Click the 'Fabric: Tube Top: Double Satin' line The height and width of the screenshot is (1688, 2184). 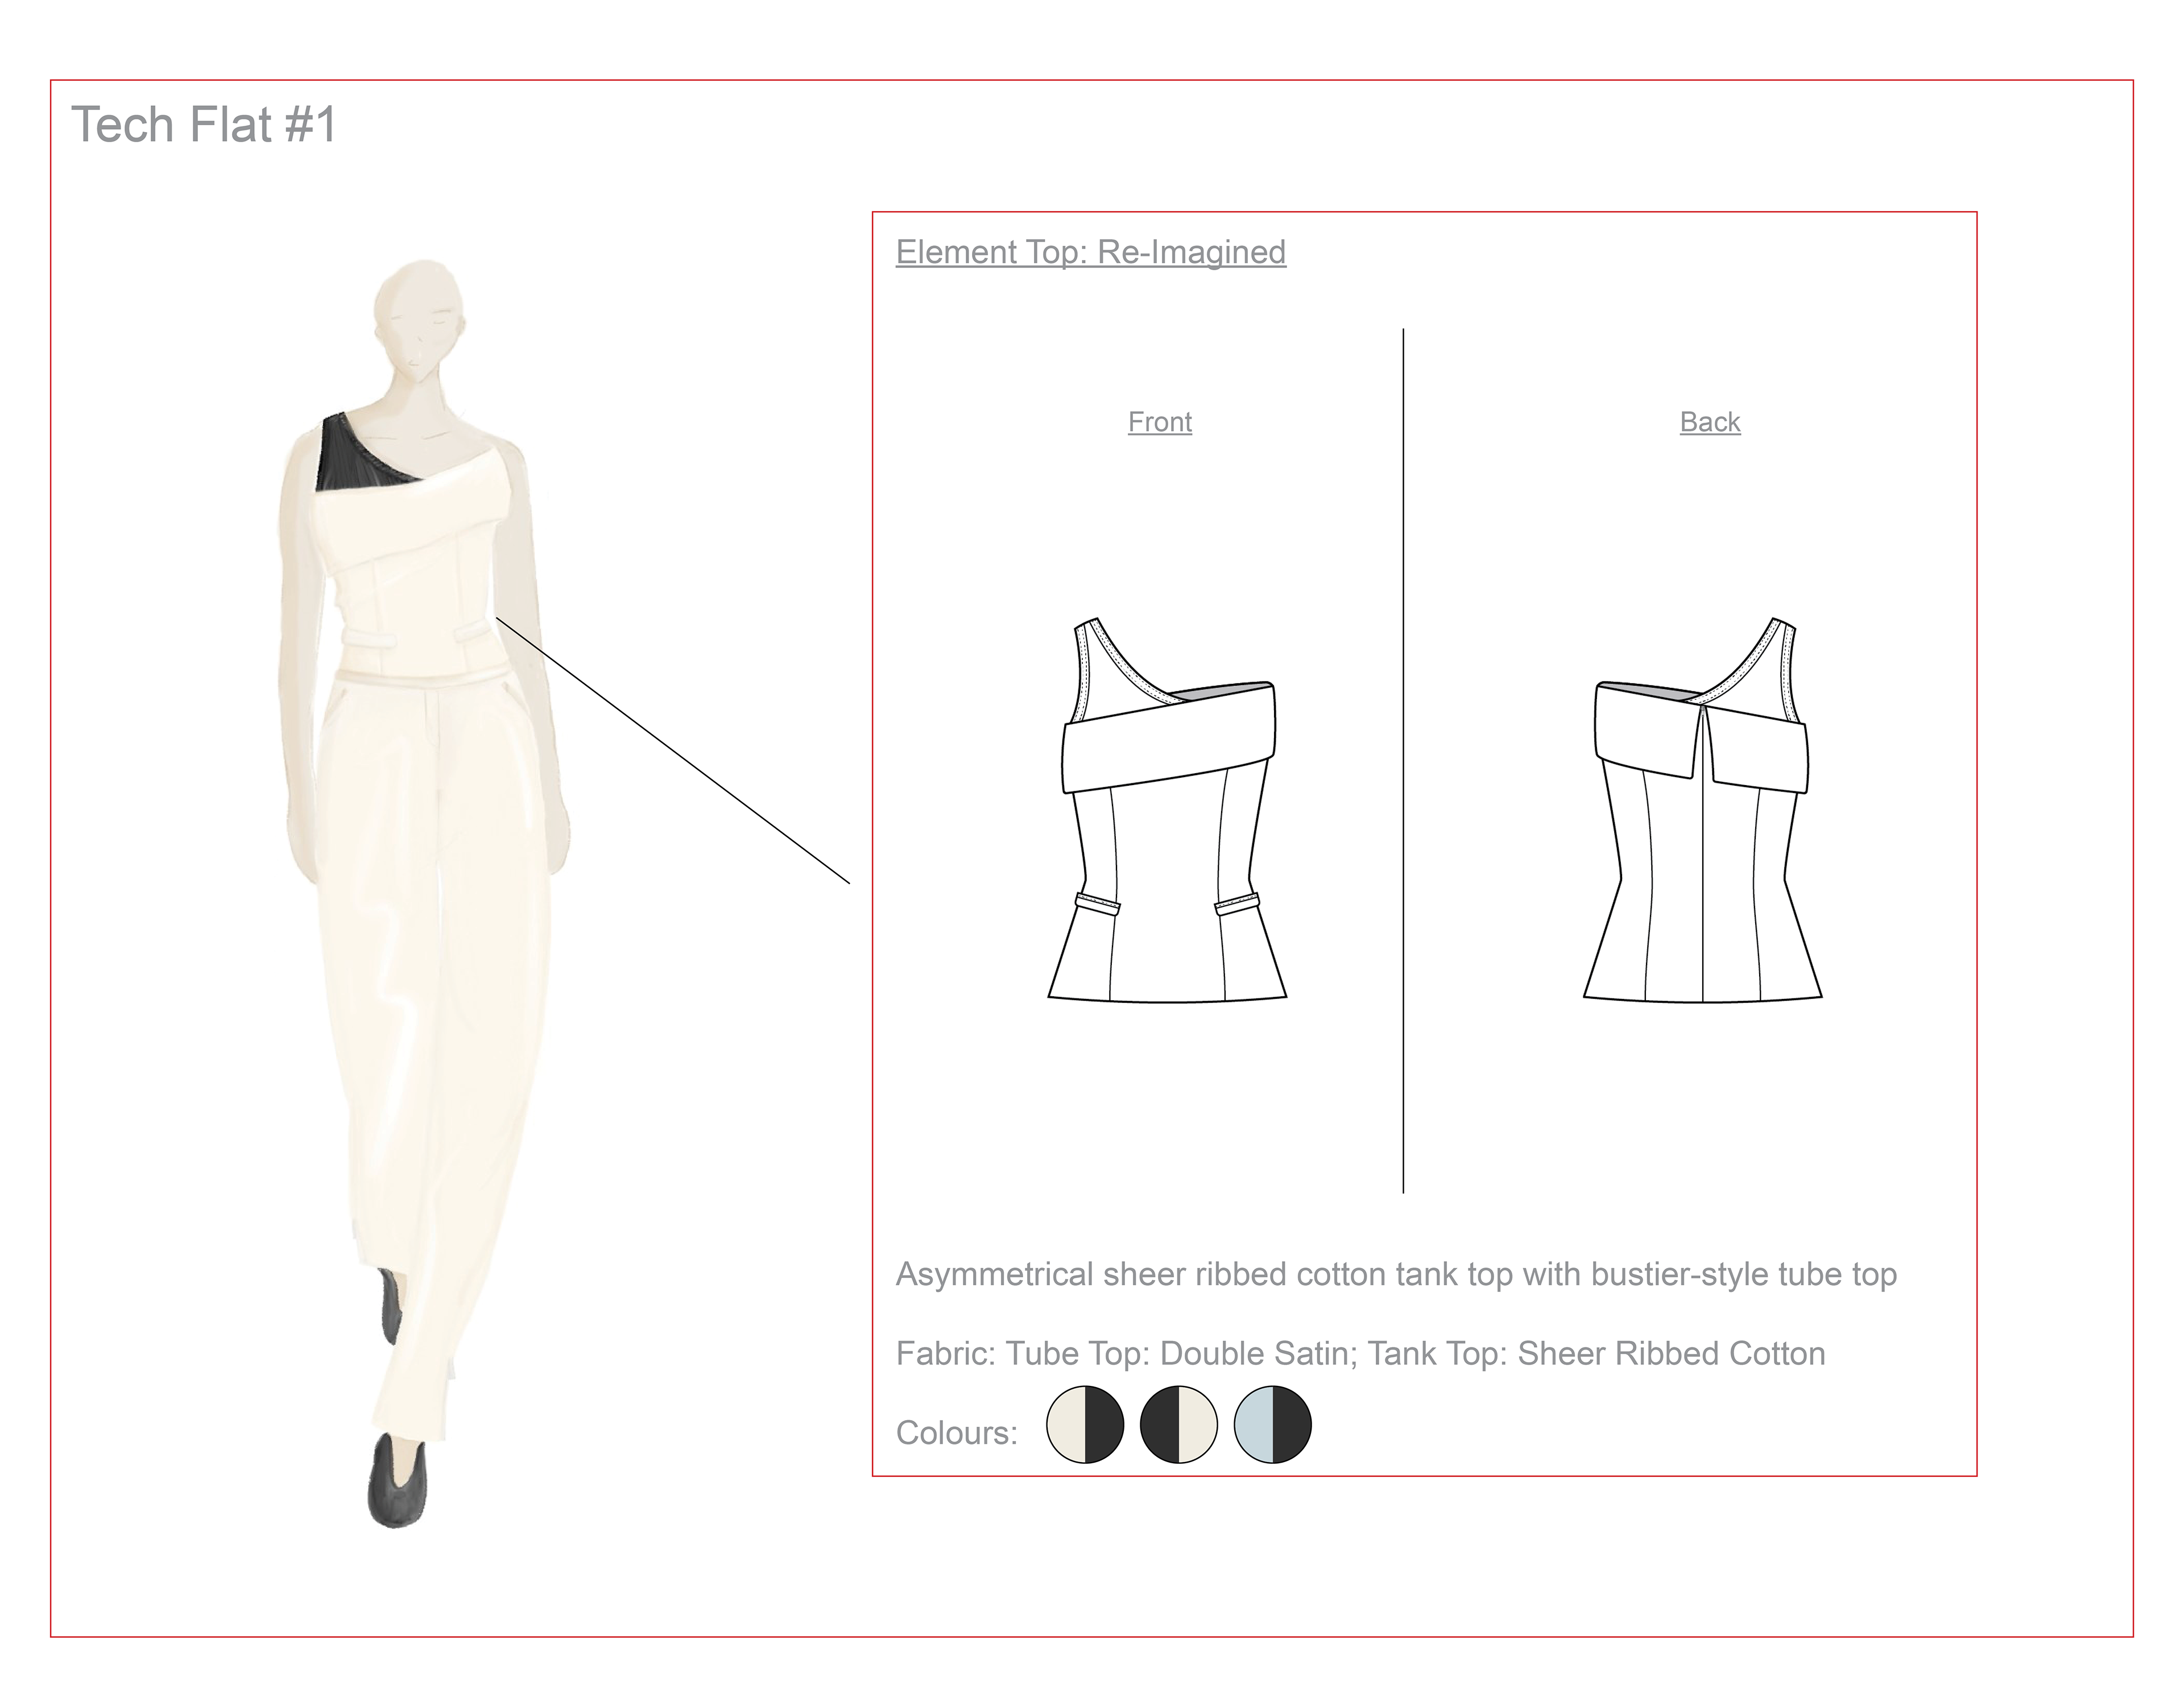pyautogui.click(x=1360, y=1354)
